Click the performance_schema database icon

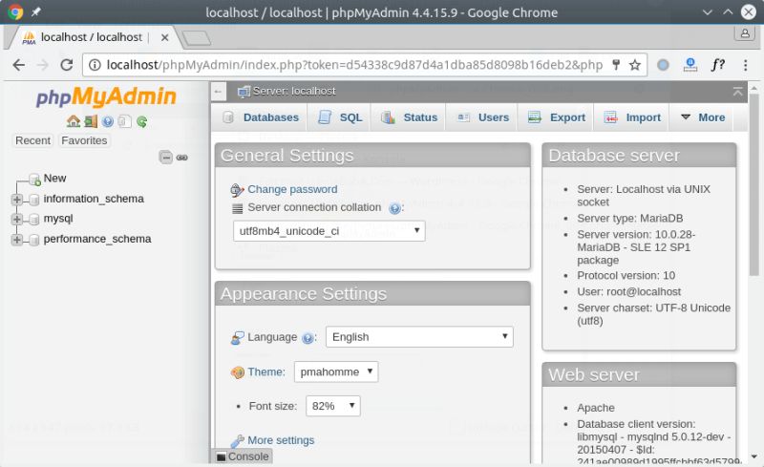pyautogui.click(x=33, y=240)
